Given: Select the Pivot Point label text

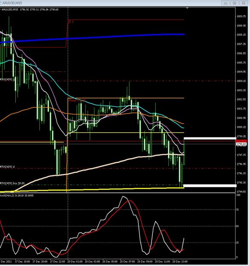Looking at the screenshot, I should pos(77,100).
